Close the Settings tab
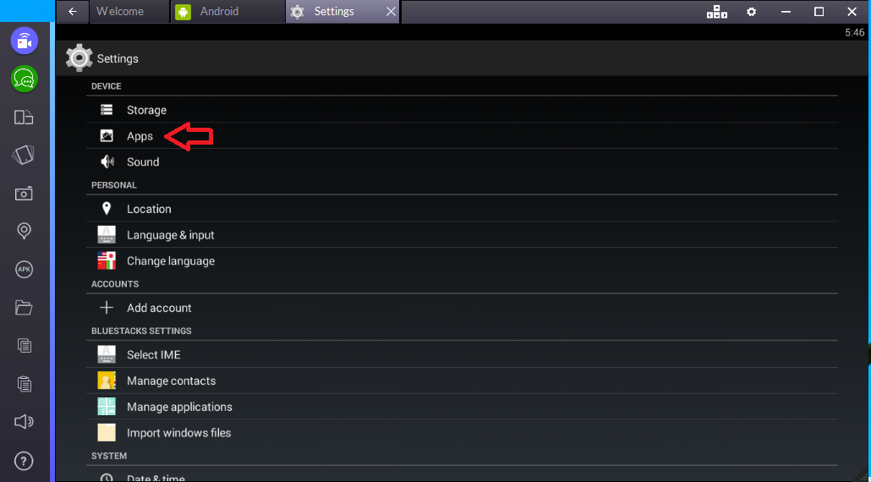Screen dimensions: 871x482 pyautogui.click(x=391, y=12)
